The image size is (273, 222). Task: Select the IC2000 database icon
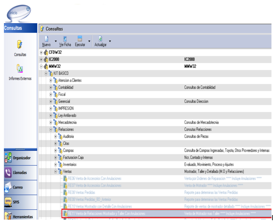(46, 59)
